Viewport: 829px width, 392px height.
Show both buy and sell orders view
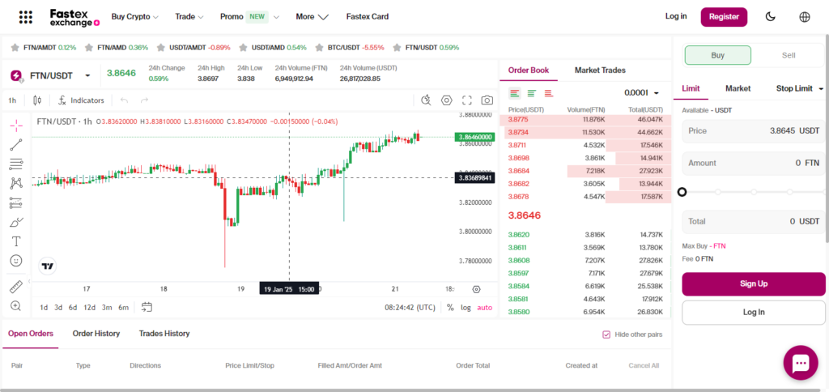point(515,93)
